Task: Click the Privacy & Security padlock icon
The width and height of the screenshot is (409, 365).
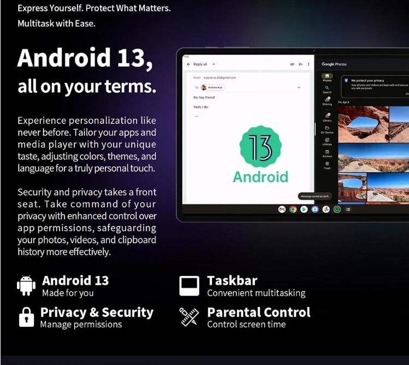Action: click(26, 317)
